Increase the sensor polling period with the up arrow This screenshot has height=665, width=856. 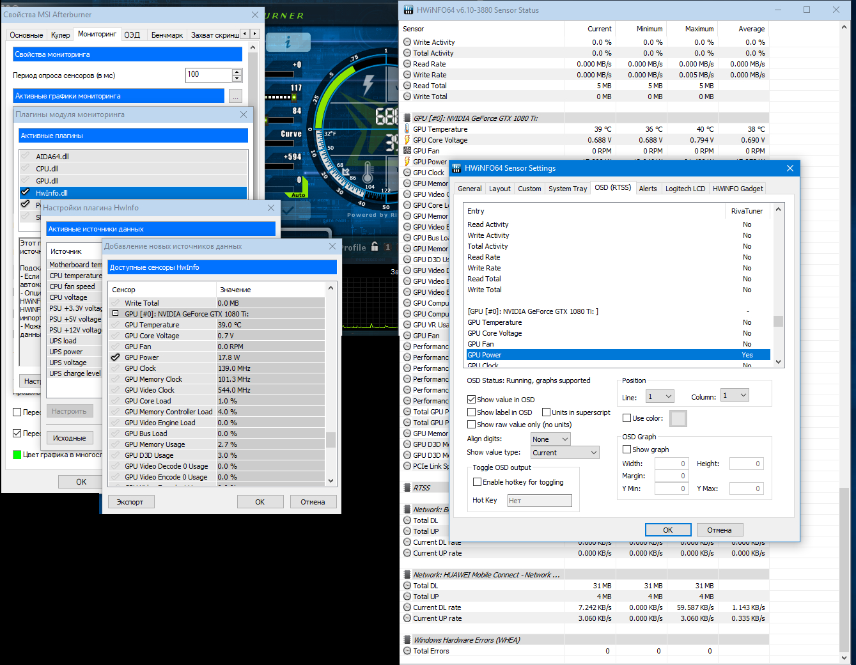[237, 72]
